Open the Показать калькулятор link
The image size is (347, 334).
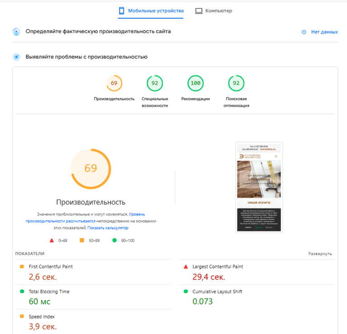pyautogui.click(x=108, y=228)
